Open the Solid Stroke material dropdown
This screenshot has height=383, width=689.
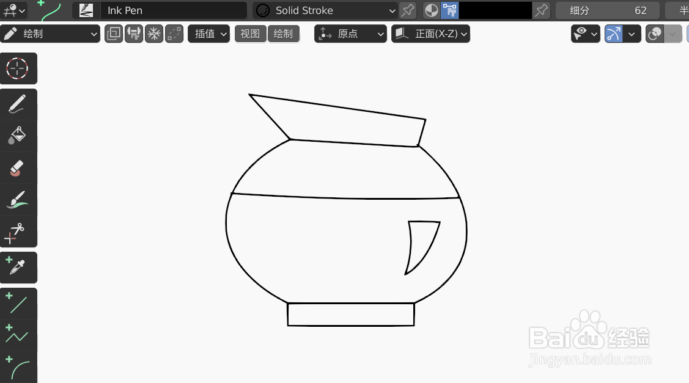point(325,10)
